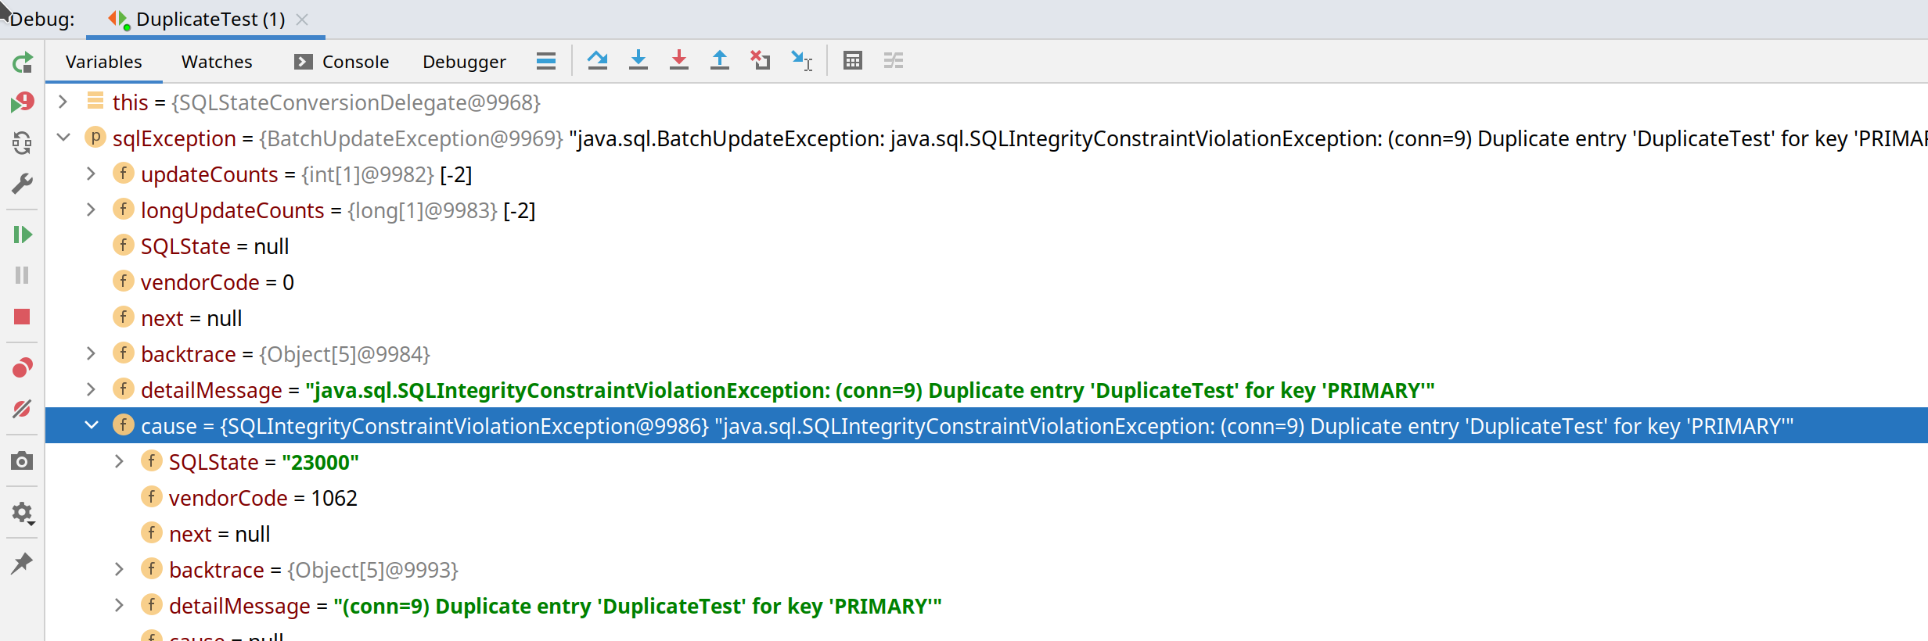Screen dimensions: 1928x641
Task: Toggle the Pin Tab icon
Action: coord(22,563)
